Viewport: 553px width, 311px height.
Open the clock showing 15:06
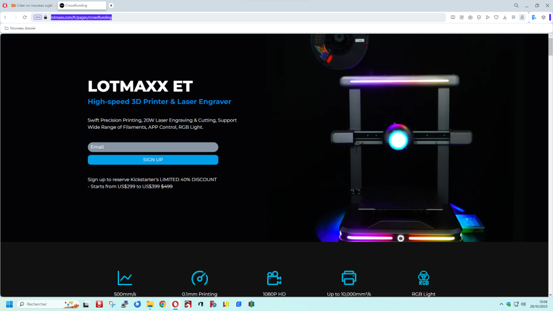pyautogui.click(x=539, y=304)
